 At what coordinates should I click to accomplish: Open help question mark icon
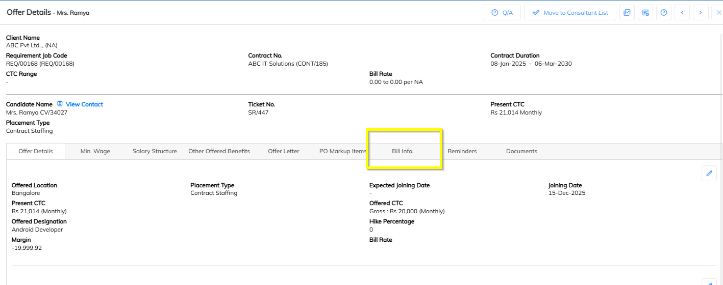pos(664,13)
